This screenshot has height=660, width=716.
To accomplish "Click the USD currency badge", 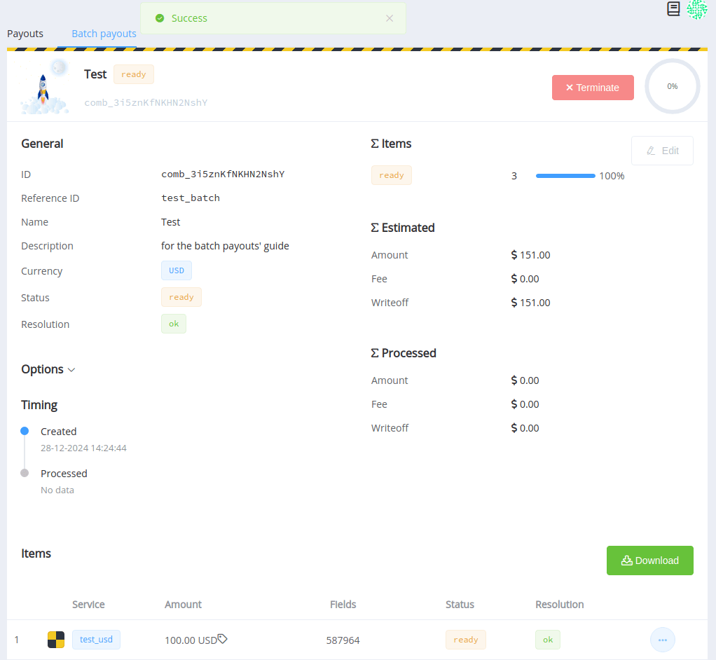I will (x=176, y=270).
